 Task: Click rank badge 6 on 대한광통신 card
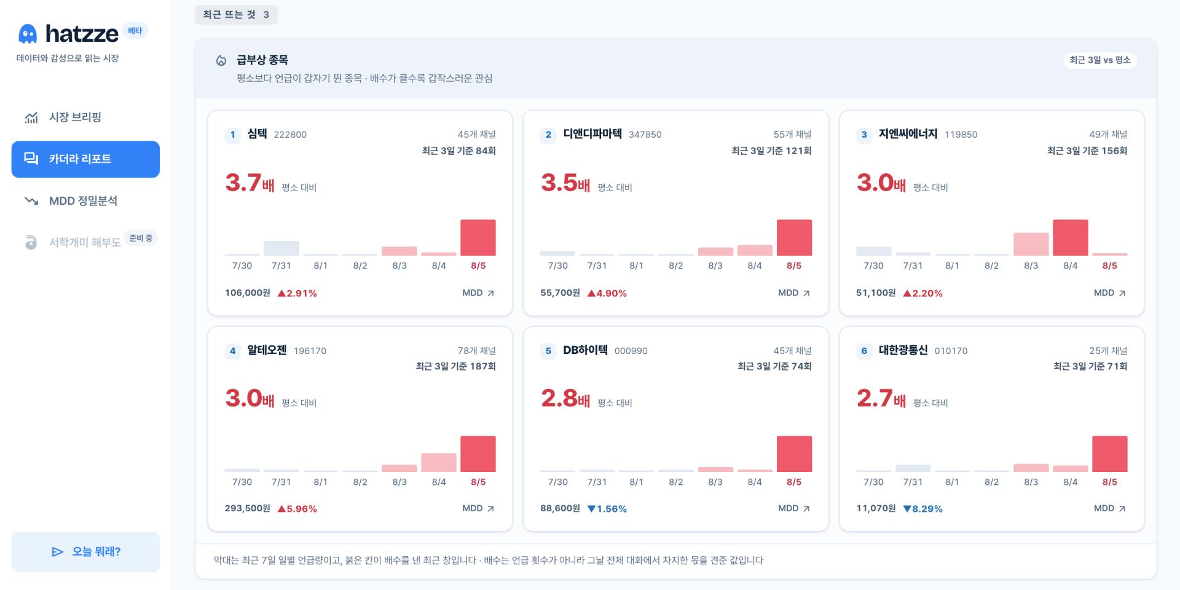(x=864, y=351)
